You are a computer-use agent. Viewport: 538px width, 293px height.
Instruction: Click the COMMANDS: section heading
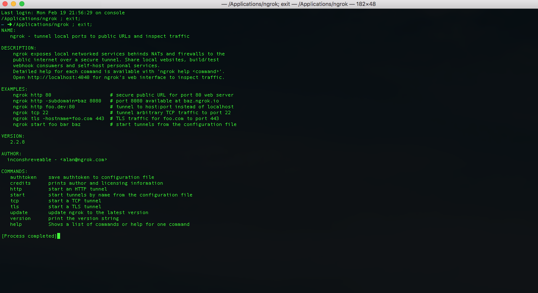(14, 171)
